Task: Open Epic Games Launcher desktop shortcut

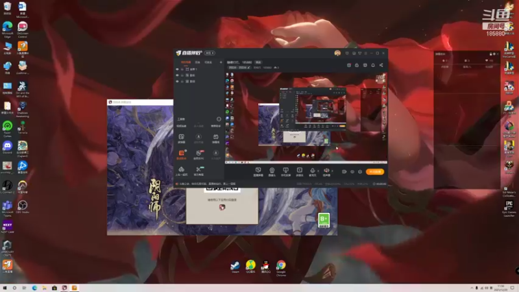Action: click(509, 208)
